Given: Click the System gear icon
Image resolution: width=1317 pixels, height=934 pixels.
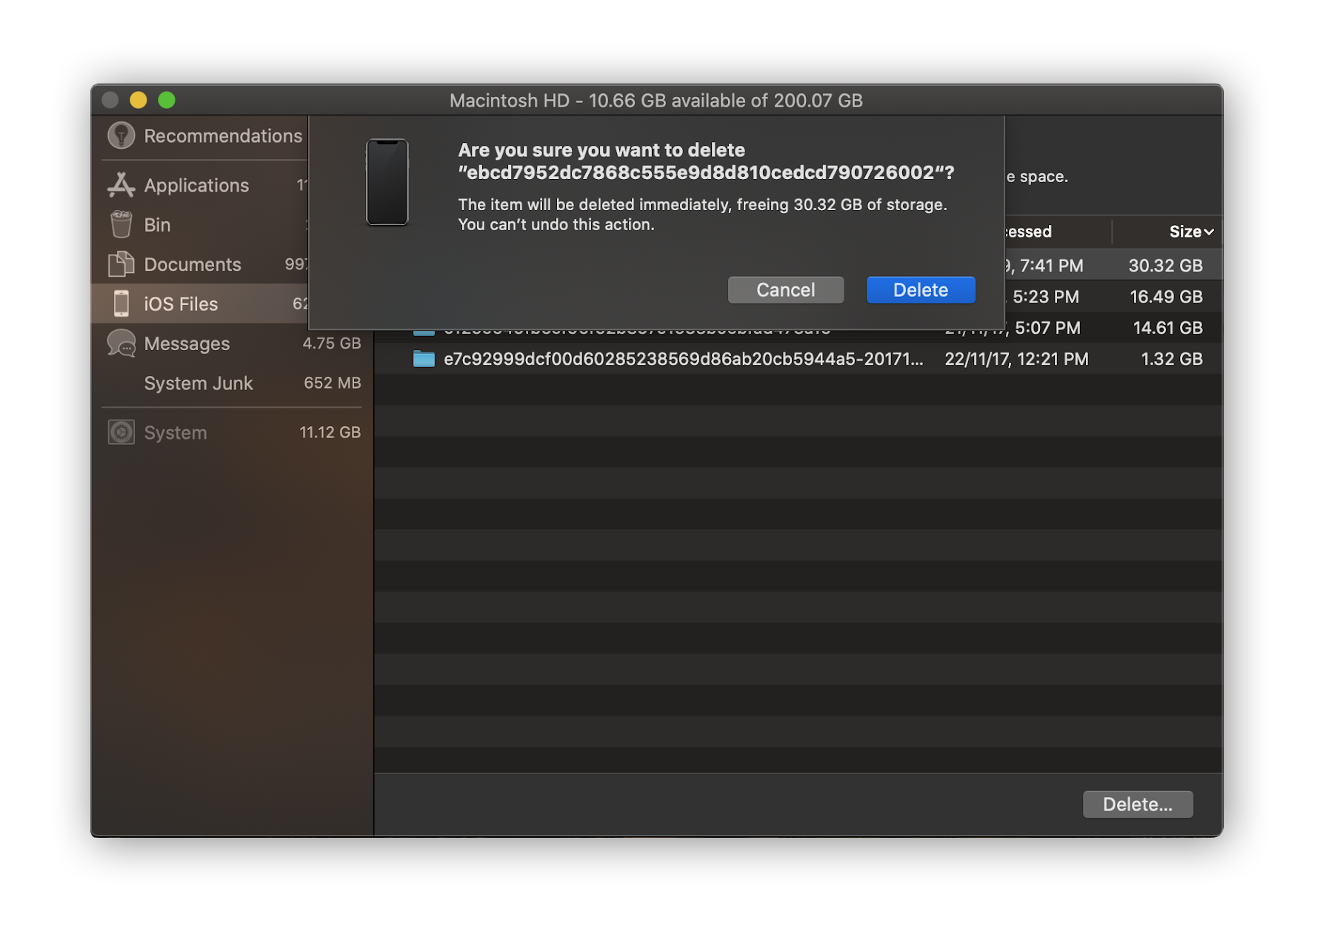Looking at the screenshot, I should tap(121, 432).
